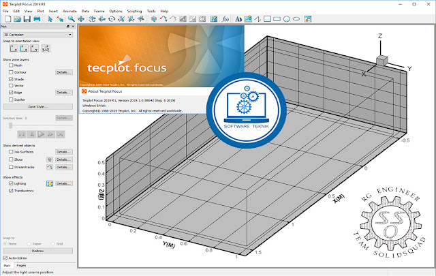
Task: Click the play animation button
Action: (x=41, y=135)
